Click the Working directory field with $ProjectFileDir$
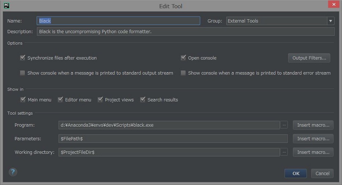Image resolution: width=342 pixels, height=185 pixels. 169,152
